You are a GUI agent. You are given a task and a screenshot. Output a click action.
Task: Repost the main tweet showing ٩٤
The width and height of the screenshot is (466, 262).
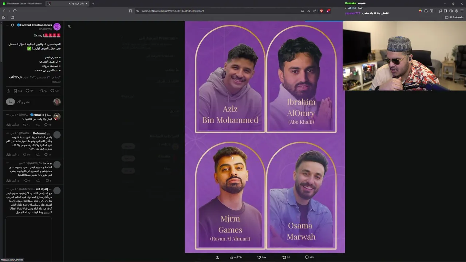pyautogui.click(x=43, y=91)
